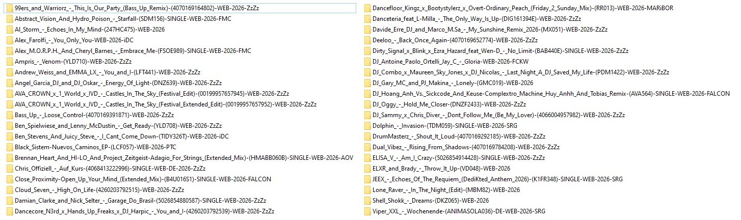Select Alex_M.O.R.P.H. and Cheryl_Barnes Embrace_Me folder name
This screenshot has width=741, height=220.
click(133, 51)
